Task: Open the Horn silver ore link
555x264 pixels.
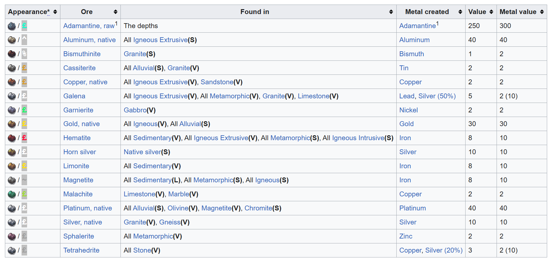Action: 80,152
